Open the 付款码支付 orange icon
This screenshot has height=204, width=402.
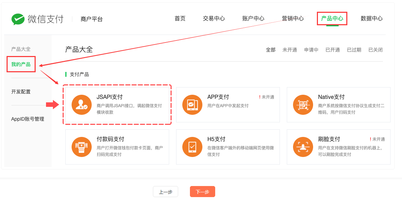click(82, 147)
